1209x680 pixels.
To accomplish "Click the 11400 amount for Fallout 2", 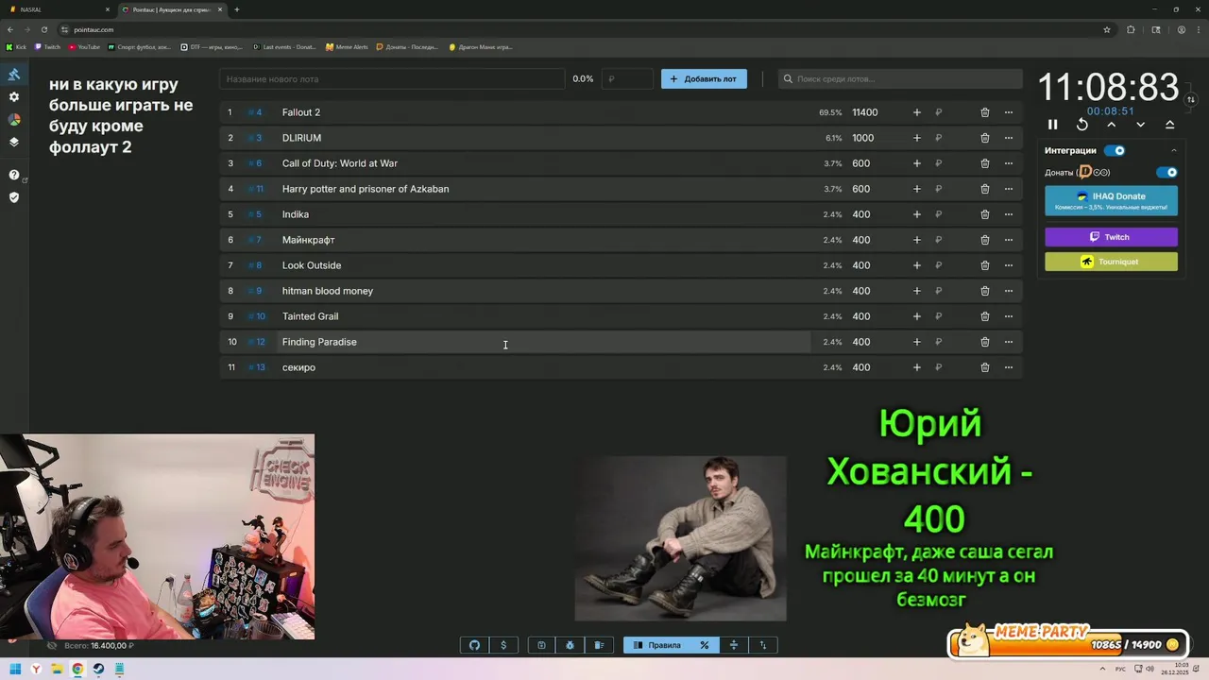I will [x=865, y=112].
